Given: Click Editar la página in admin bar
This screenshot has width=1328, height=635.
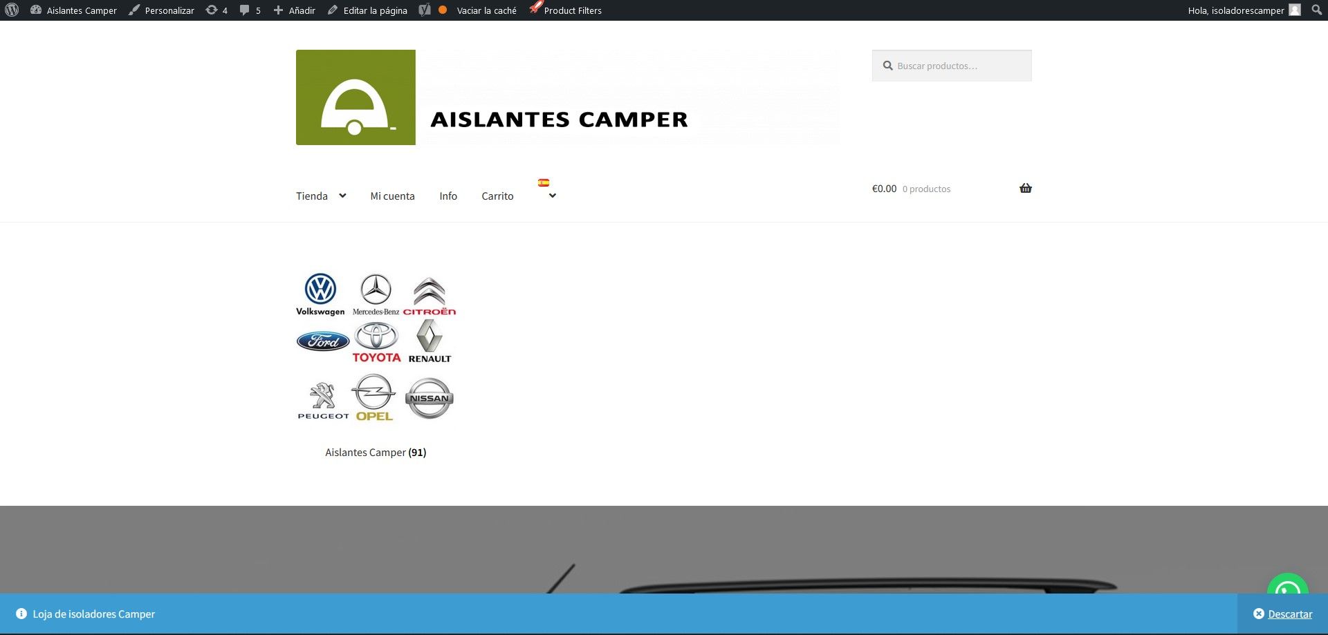Looking at the screenshot, I should pos(367,10).
